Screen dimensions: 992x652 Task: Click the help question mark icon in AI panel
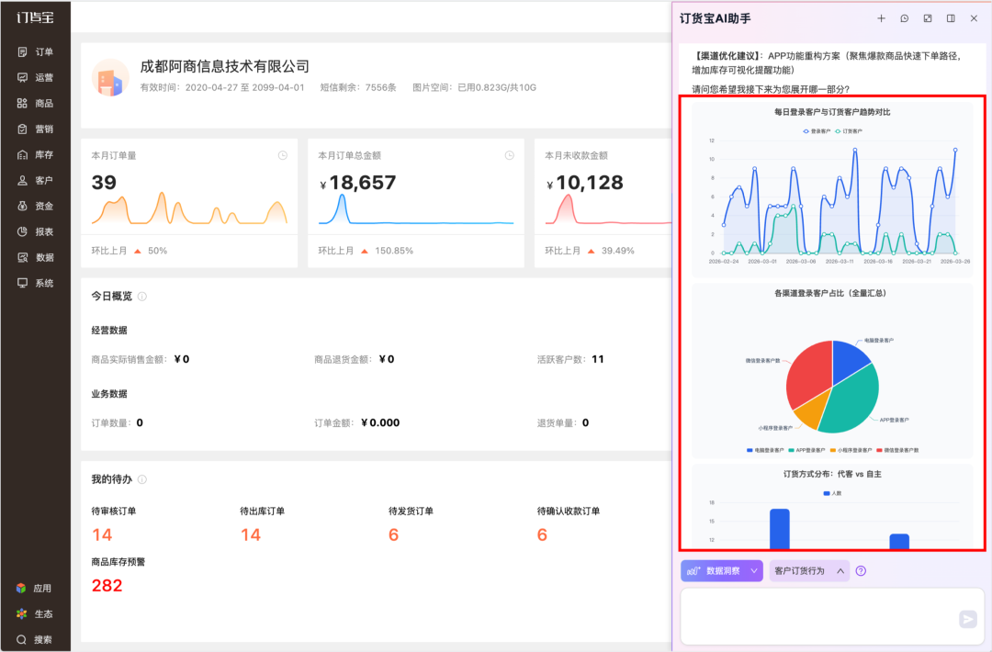[861, 571]
